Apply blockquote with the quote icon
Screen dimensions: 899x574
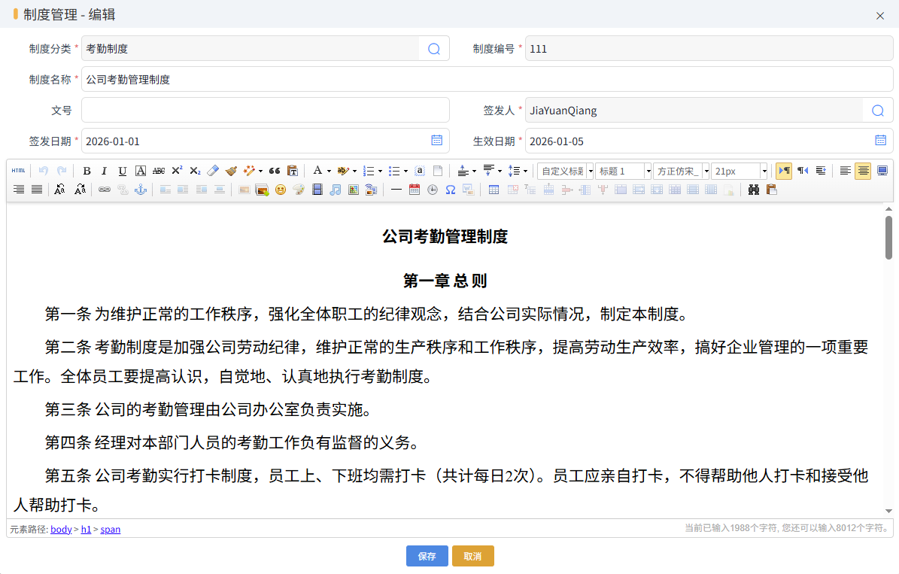pos(275,171)
